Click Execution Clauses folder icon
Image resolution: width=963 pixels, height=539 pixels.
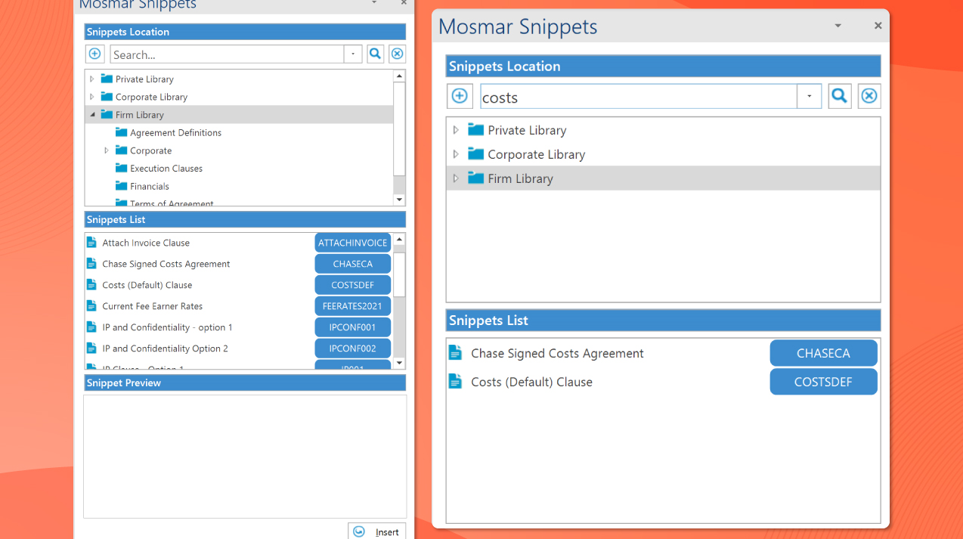click(121, 169)
